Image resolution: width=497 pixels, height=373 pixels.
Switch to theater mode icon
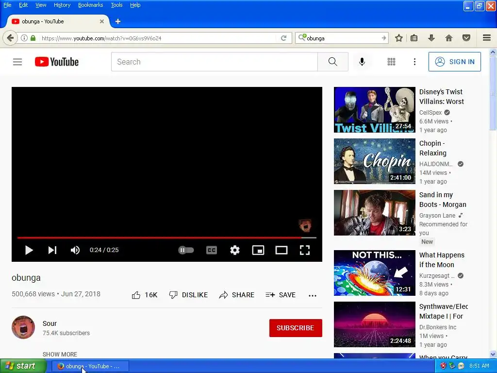tap(282, 250)
